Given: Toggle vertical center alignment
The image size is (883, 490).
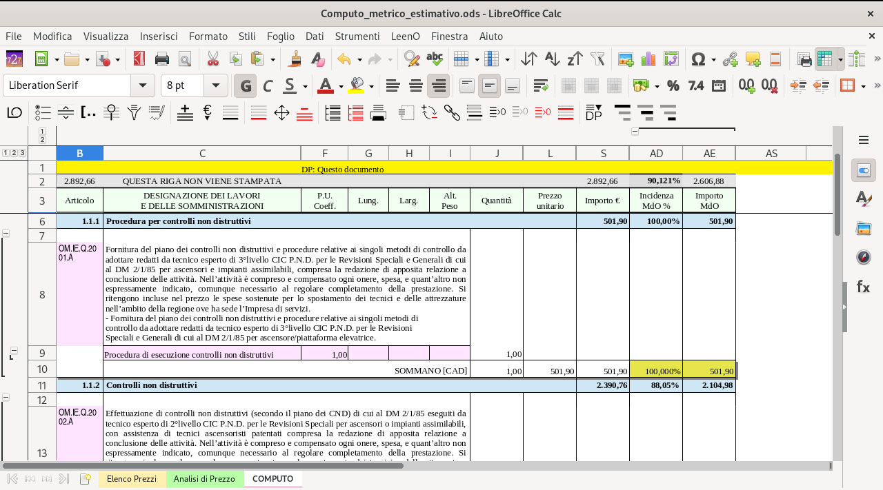Looking at the screenshot, I should pos(490,86).
